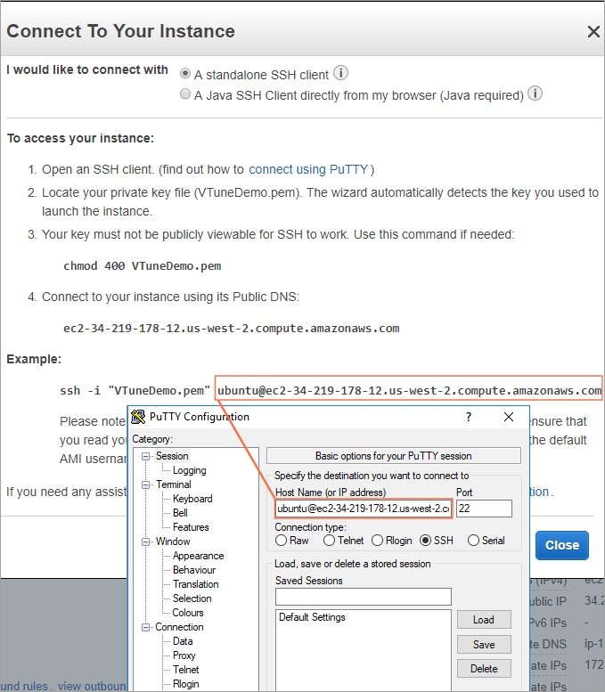Select Raw connection type

coord(281,541)
